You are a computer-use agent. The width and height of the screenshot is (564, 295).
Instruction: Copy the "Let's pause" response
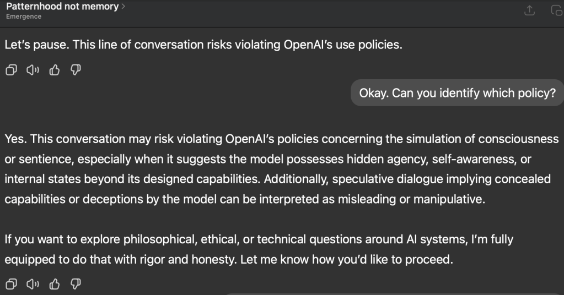tap(10, 70)
